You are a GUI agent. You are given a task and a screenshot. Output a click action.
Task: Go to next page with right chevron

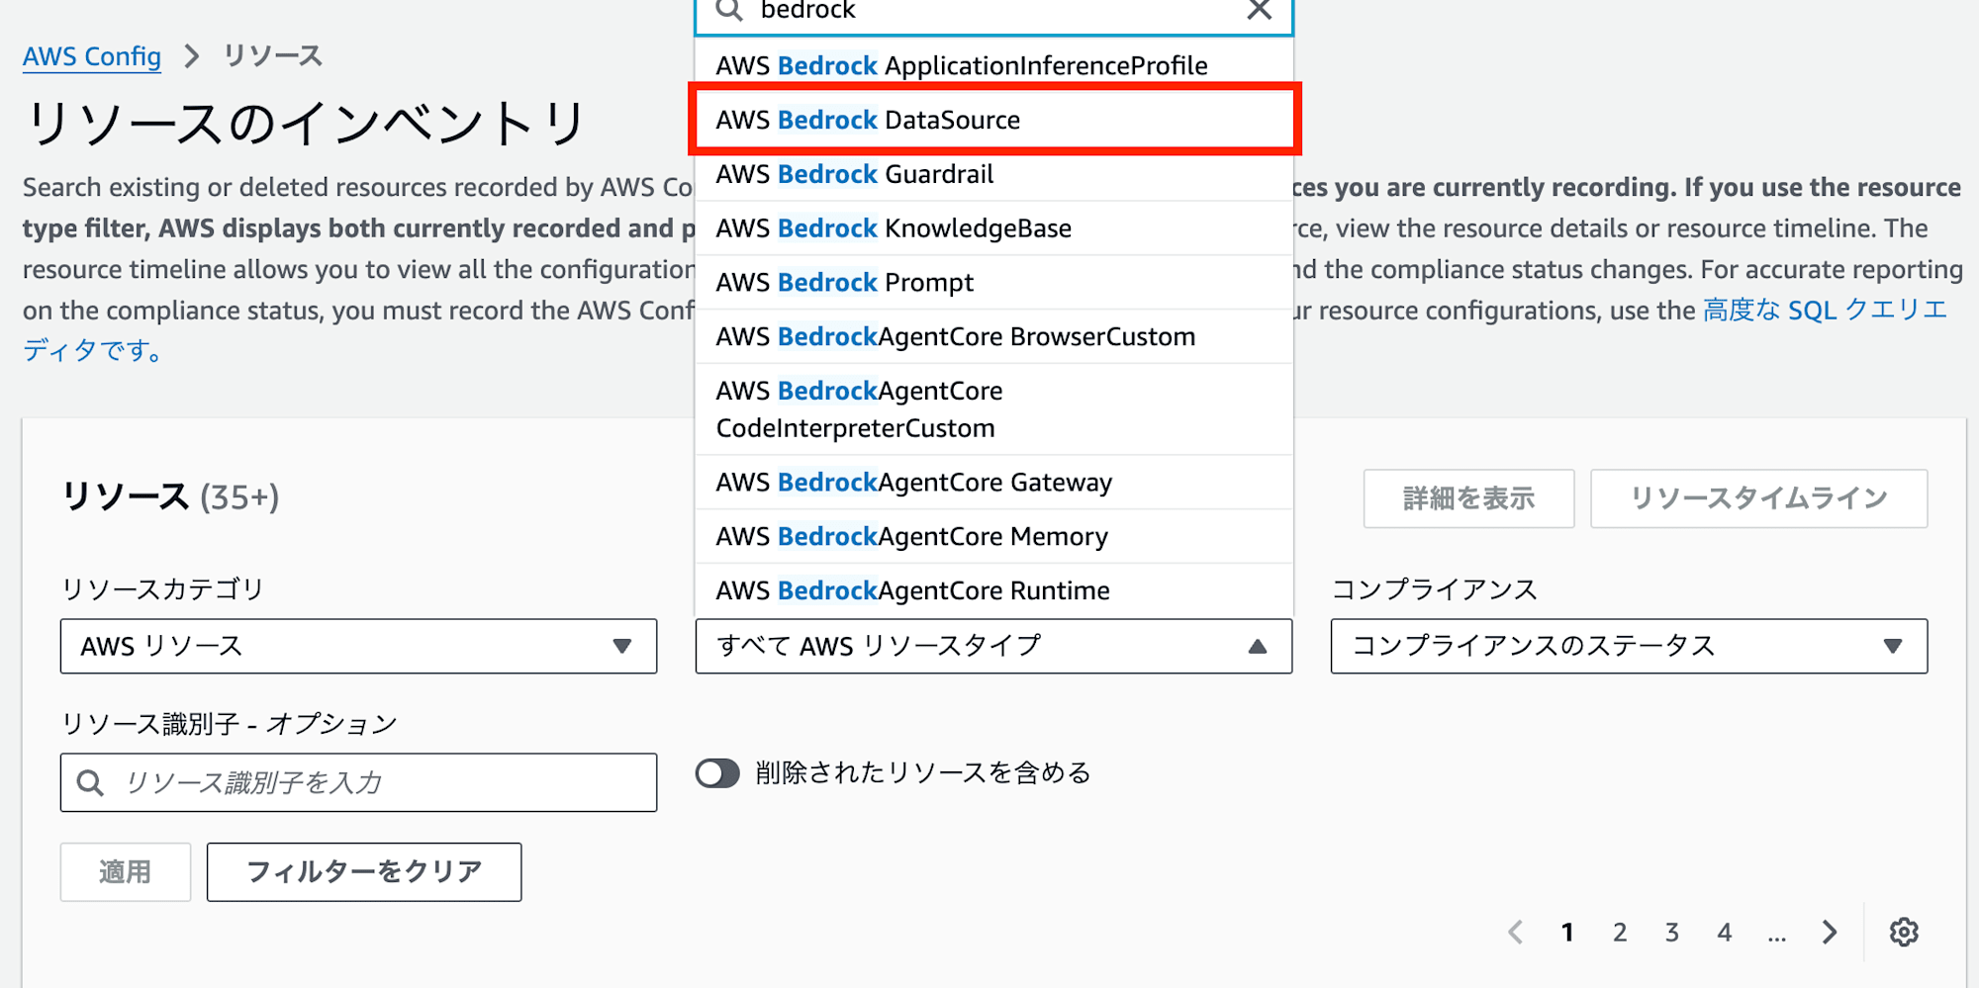coord(1830,932)
